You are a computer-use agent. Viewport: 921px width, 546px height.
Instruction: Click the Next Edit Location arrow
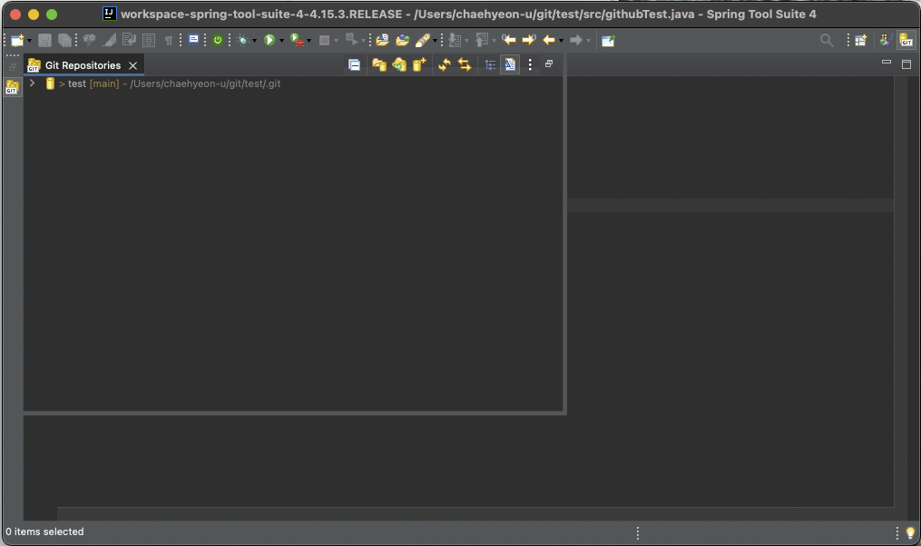coord(529,40)
